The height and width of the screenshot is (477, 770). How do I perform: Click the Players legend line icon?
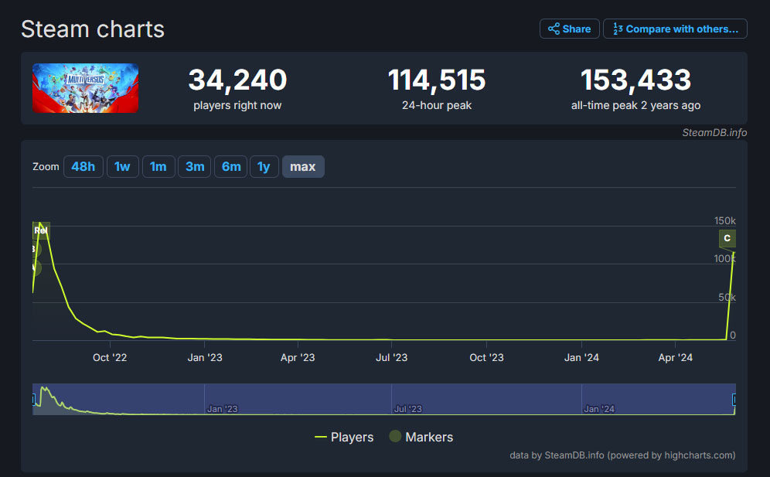(321, 437)
